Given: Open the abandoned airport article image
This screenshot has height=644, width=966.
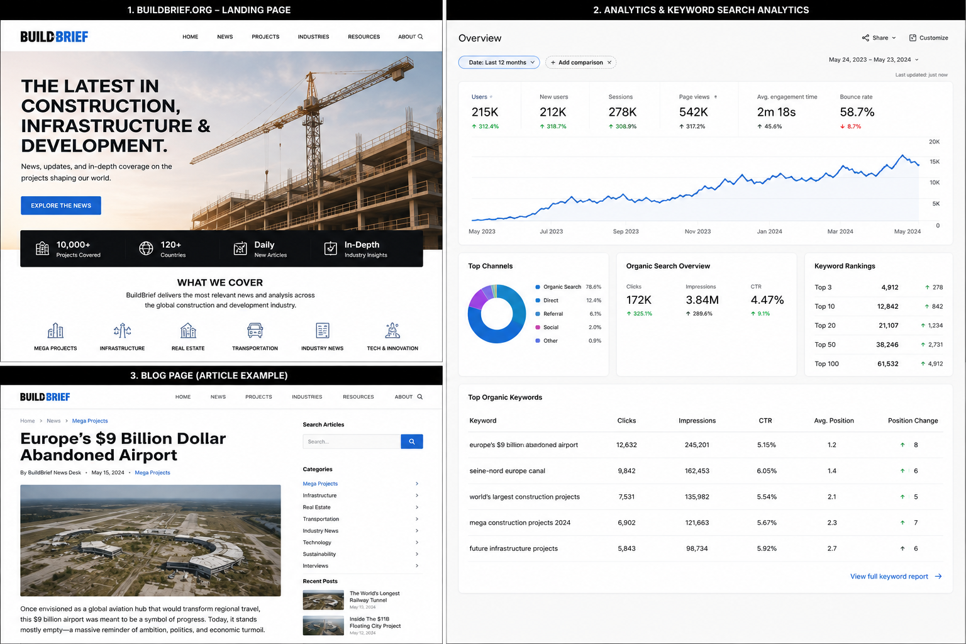Looking at the screenshot, I should click(x=150, y=540).
